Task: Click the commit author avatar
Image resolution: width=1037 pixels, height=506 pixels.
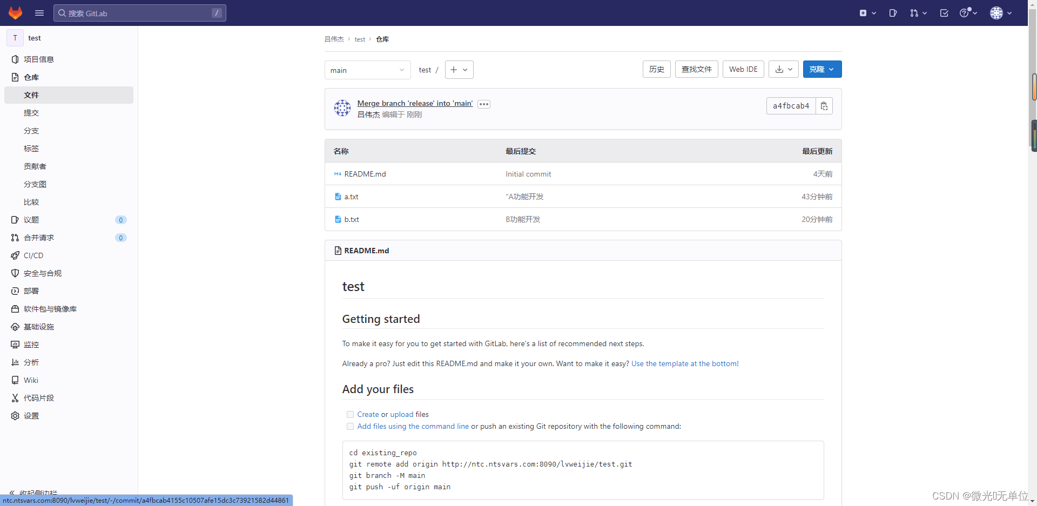Action: (342, 108)
